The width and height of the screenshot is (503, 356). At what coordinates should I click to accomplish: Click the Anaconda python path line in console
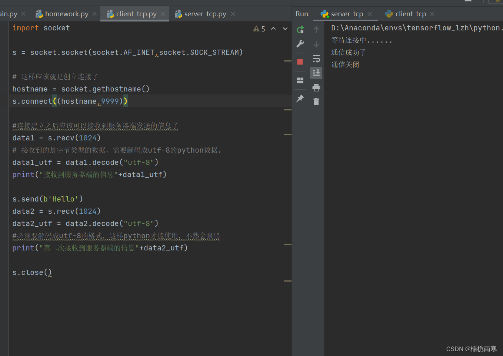pos(417,28)
